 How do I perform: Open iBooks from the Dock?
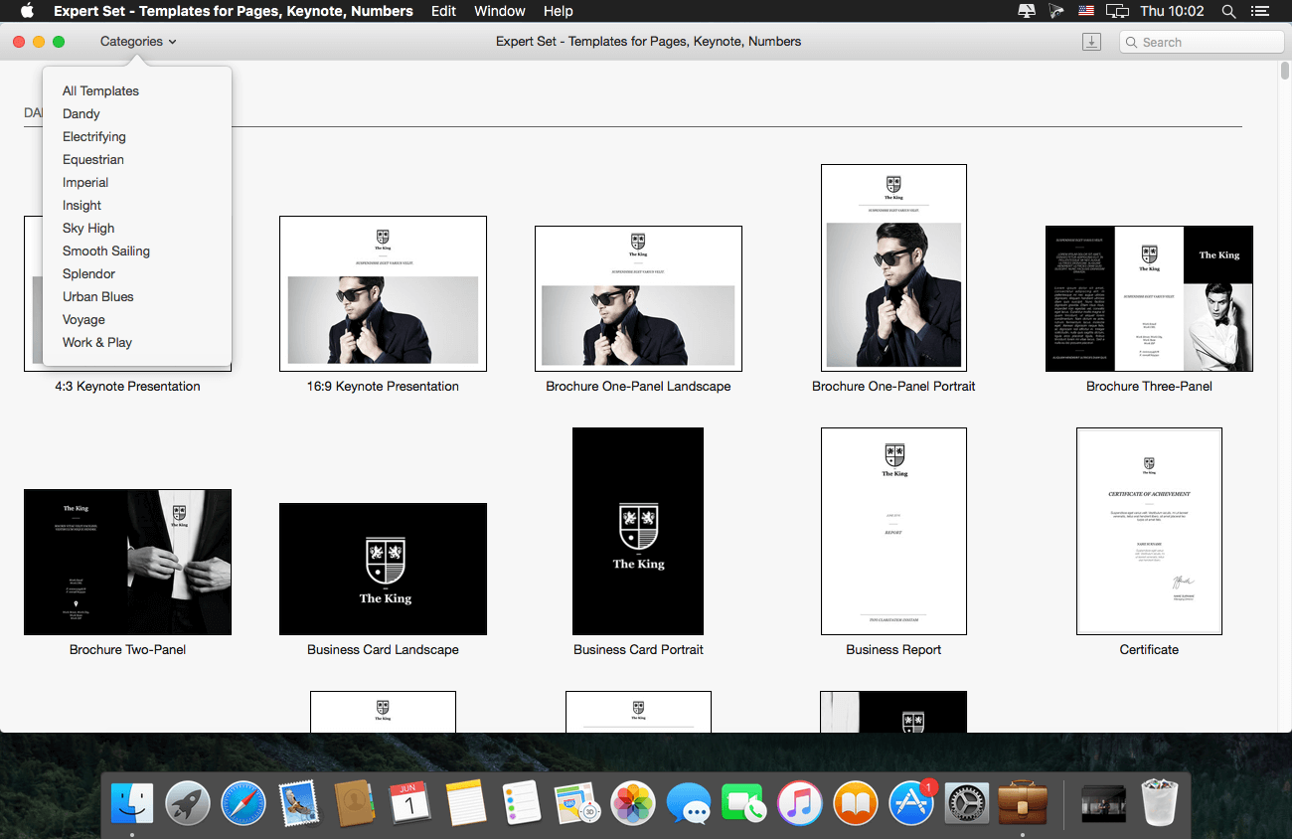(x=856, y=803)
